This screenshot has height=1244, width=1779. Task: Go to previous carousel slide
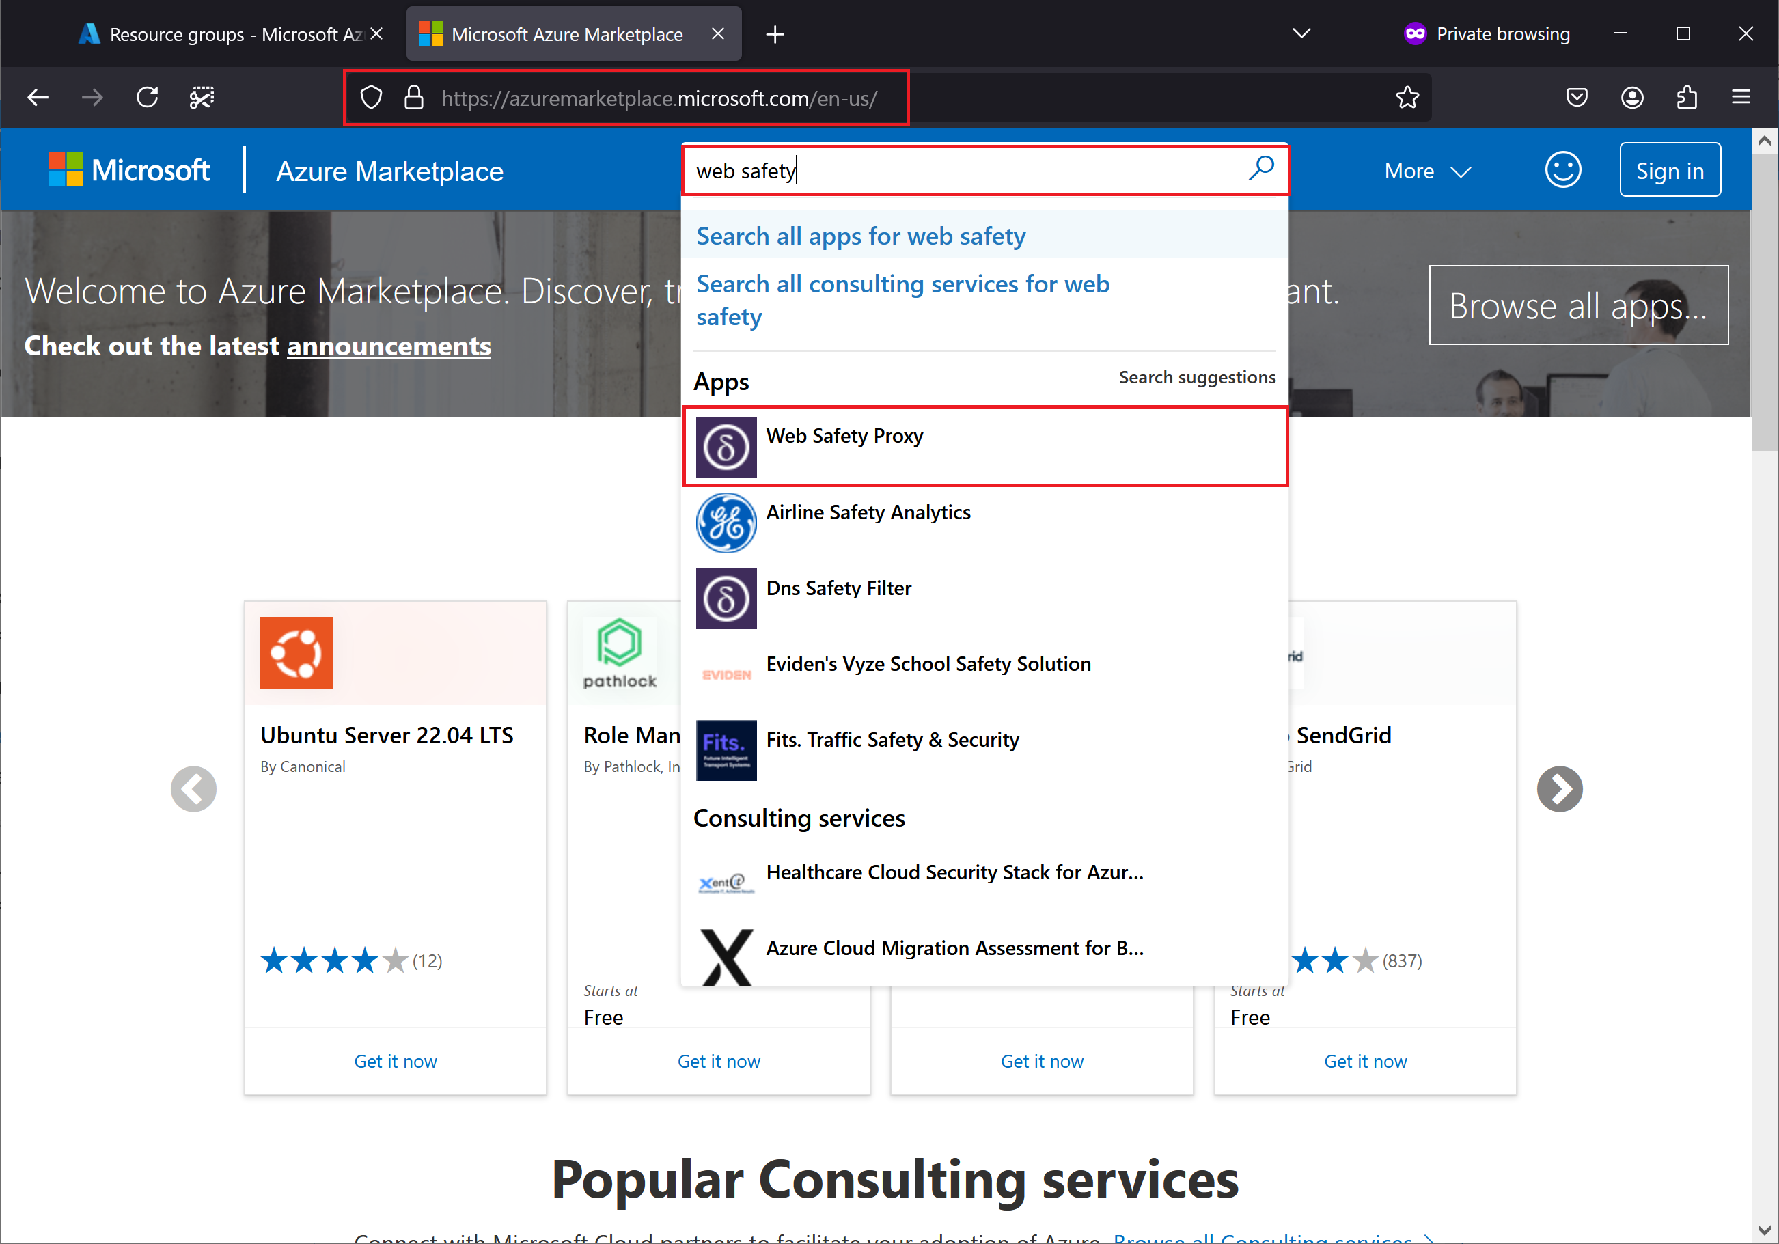193,789
